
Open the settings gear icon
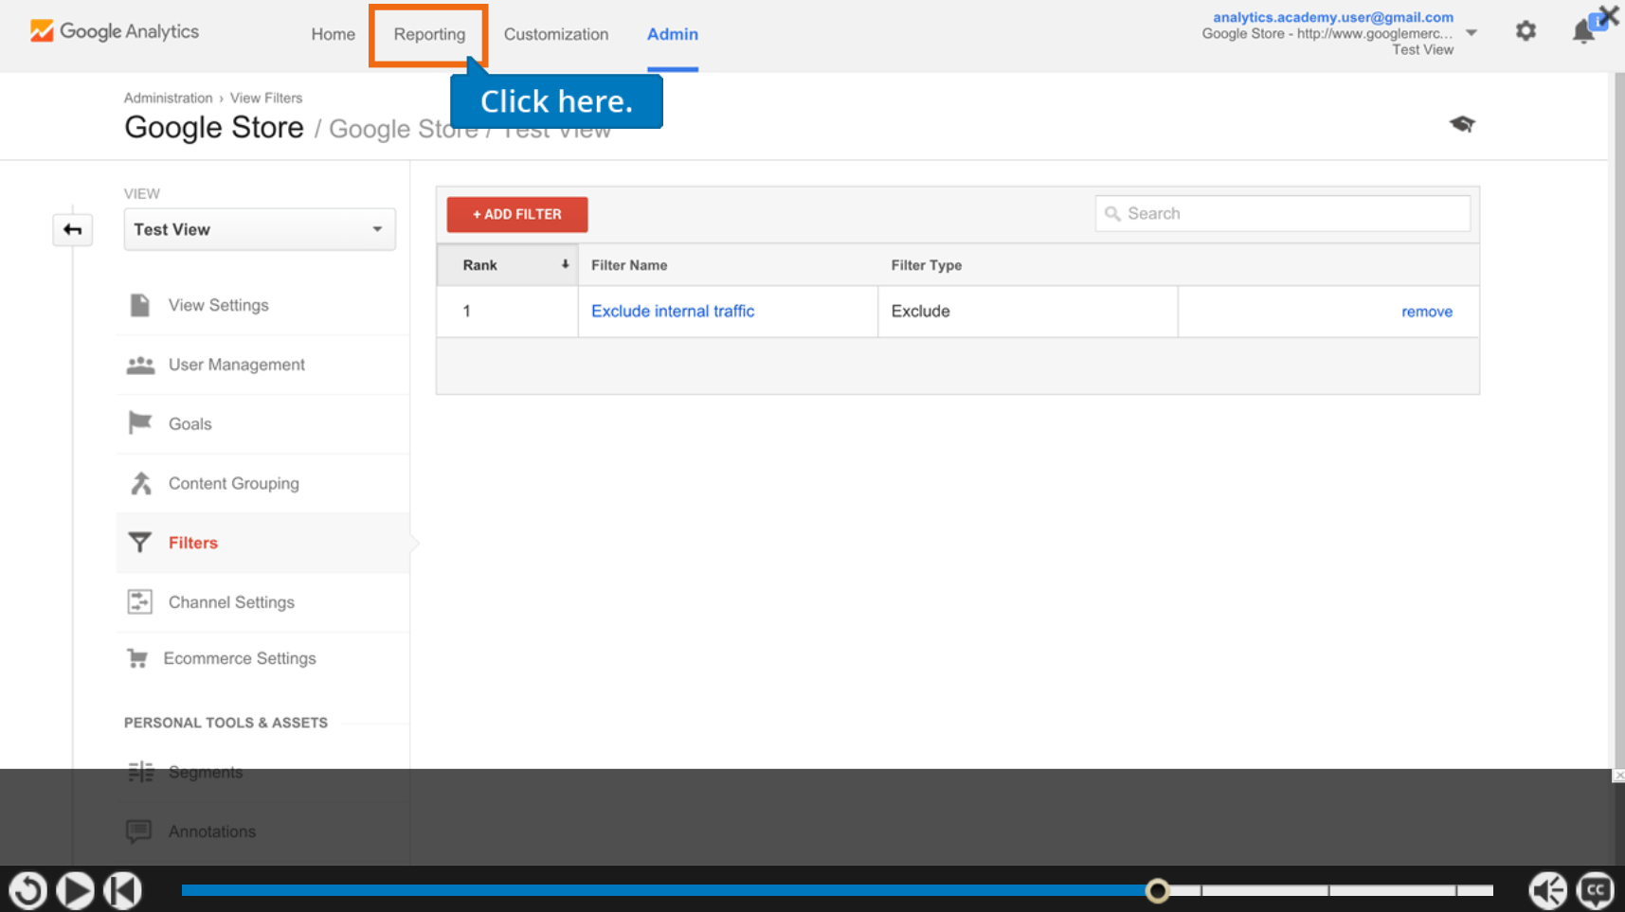coord(1526,31)
